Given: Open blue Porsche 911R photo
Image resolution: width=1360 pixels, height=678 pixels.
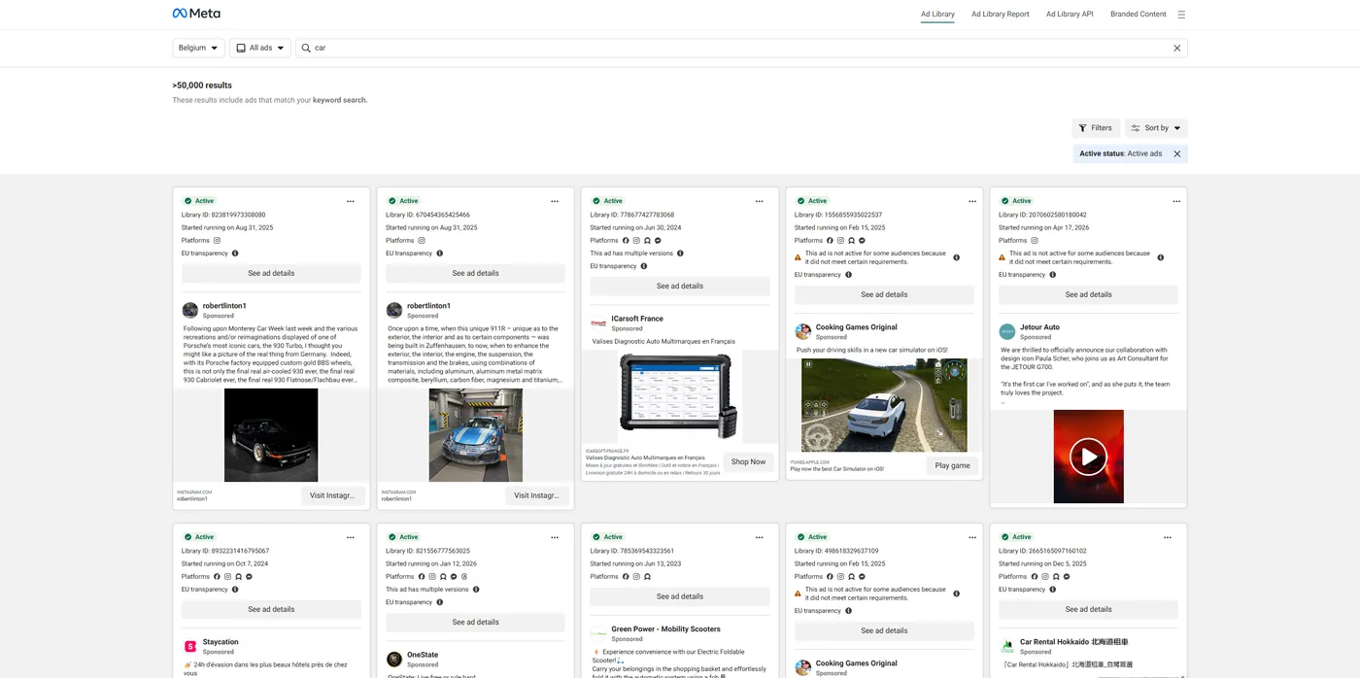Looking at the screenshot, I should 475,435.
